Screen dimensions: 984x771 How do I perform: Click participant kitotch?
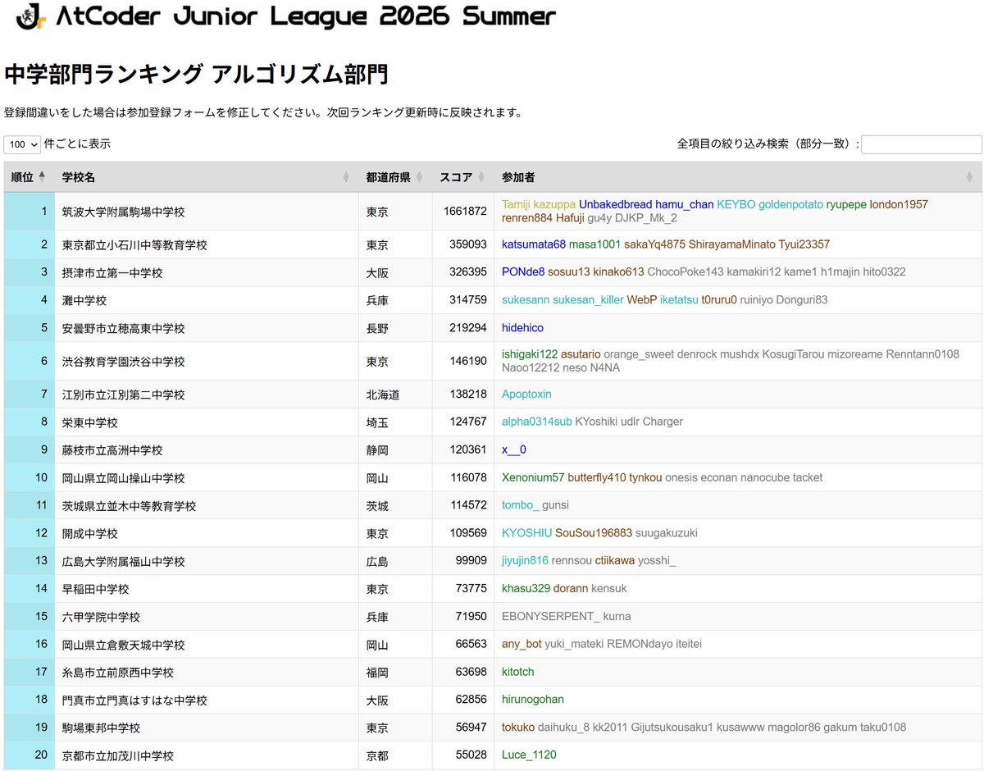click(x=518, y=673)
